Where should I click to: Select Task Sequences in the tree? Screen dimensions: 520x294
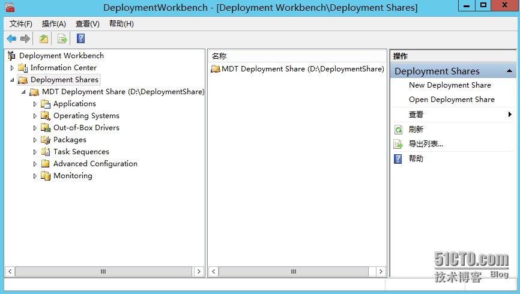click(x=81, y=151)
